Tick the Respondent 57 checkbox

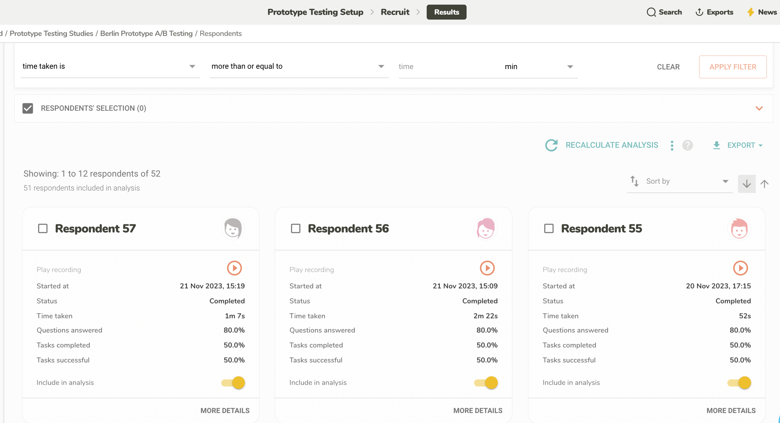(43, 229)
